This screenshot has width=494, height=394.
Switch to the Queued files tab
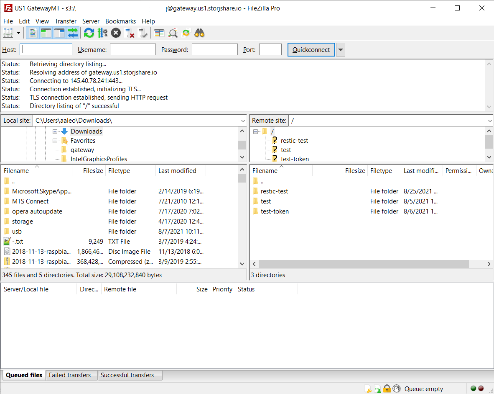point(24,375)
